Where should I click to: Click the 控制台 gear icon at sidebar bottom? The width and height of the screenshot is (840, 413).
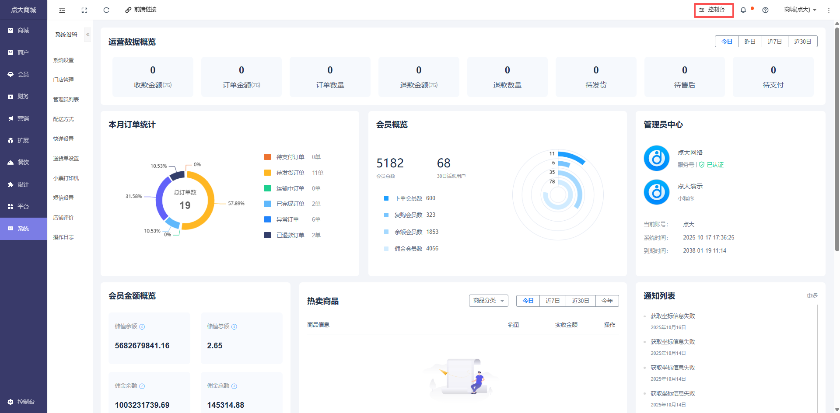pos(10,402)
